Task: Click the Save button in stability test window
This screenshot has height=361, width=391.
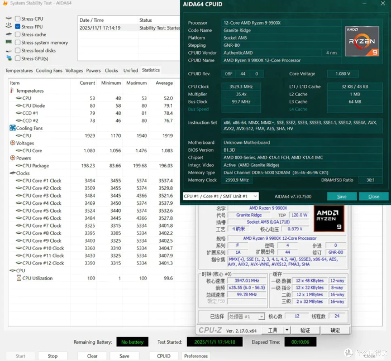Action: pyautogui.click(x=124, y=356)
